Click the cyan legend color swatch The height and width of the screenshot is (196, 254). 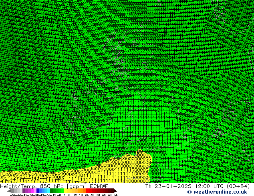pyautogui.click(x=48, y=191)
